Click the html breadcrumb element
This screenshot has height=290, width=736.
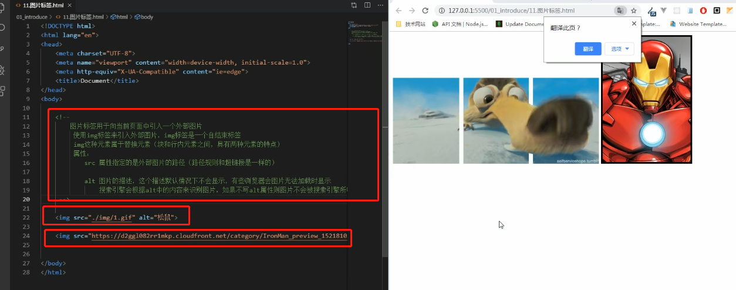119,17
